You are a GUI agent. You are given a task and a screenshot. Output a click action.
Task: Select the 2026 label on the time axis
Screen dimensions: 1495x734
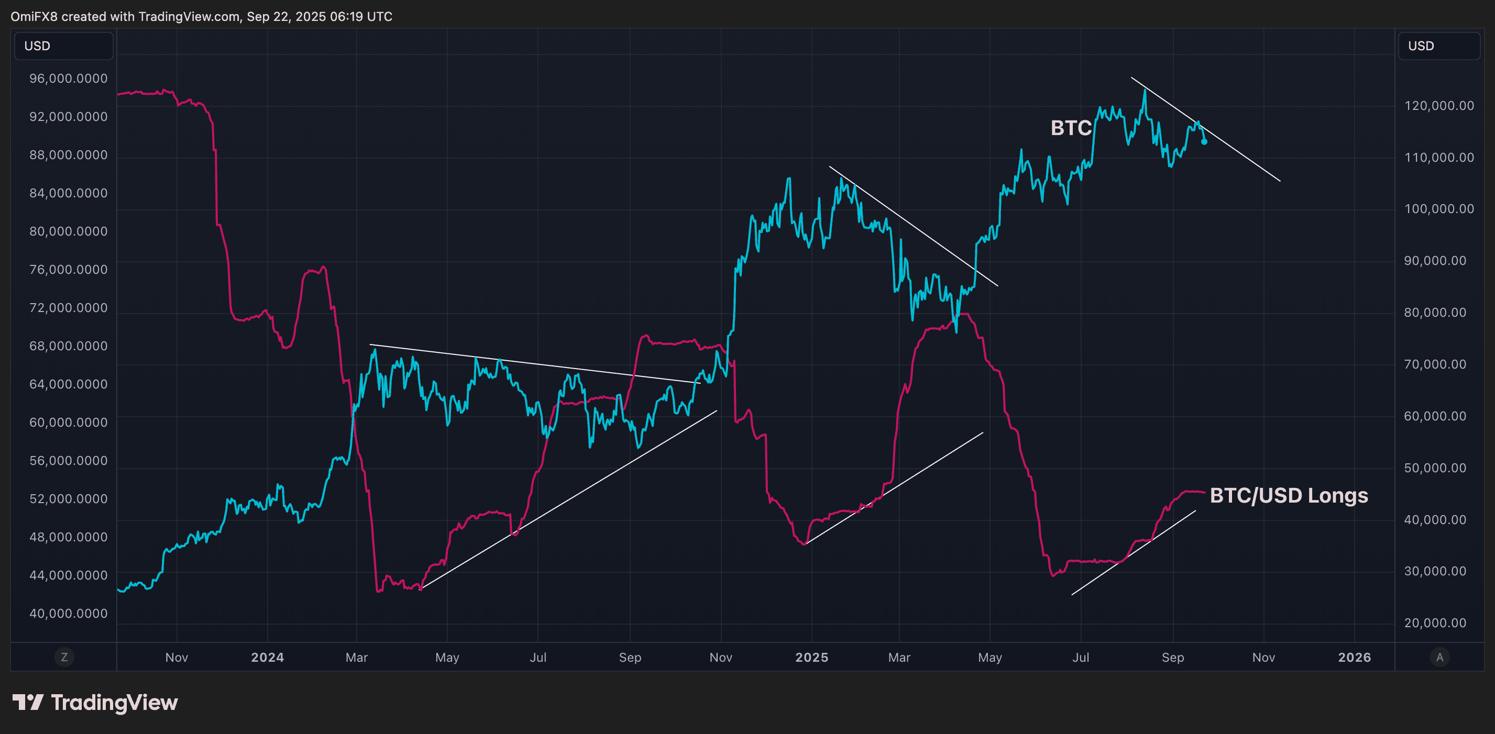[x=1355, y=658]
